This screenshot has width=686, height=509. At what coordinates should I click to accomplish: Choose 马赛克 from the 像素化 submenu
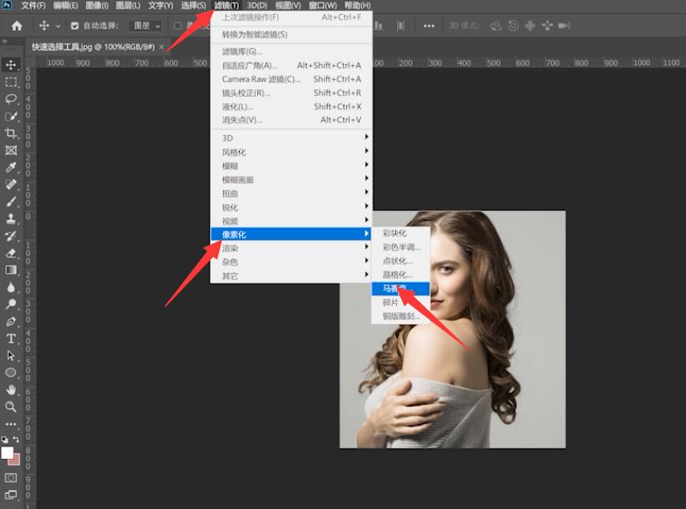click(401, 289)
